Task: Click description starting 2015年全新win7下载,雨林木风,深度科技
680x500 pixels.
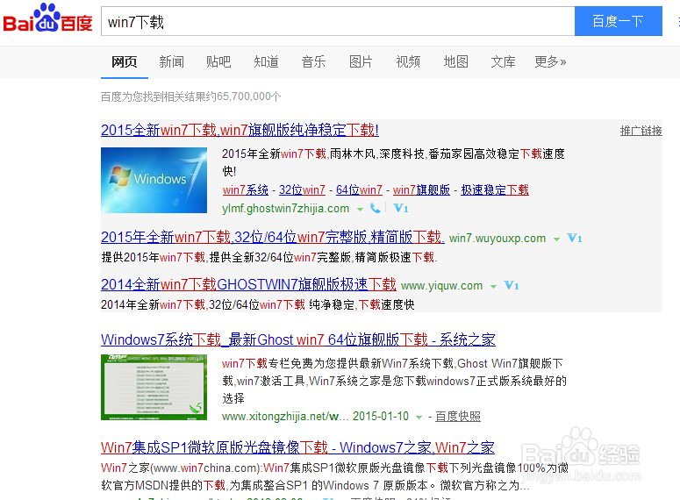Action: coord(393,162)
